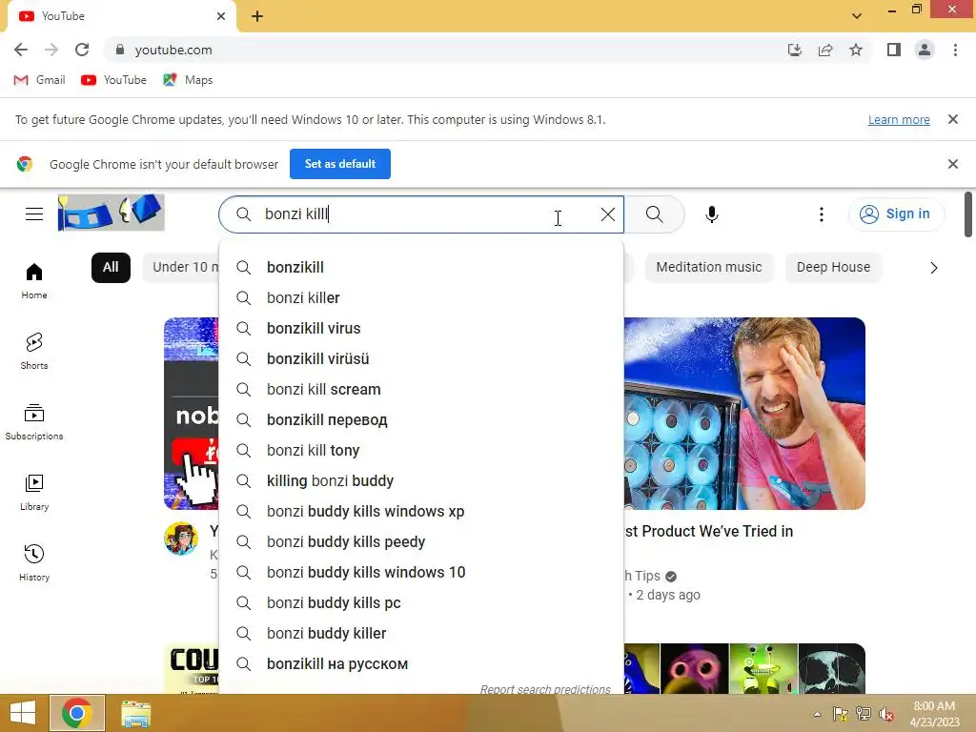Open Windows Start button
Image resolution: width=976 pixels, height=732 pixels.
point(23,713)
